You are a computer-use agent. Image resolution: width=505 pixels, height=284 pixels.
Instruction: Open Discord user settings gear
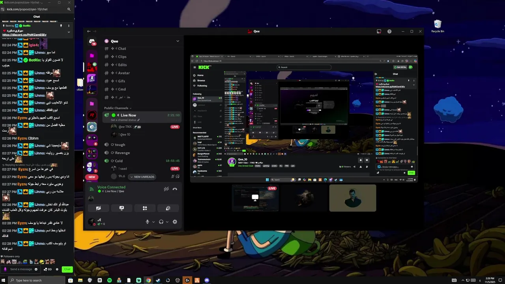(175, 222)
